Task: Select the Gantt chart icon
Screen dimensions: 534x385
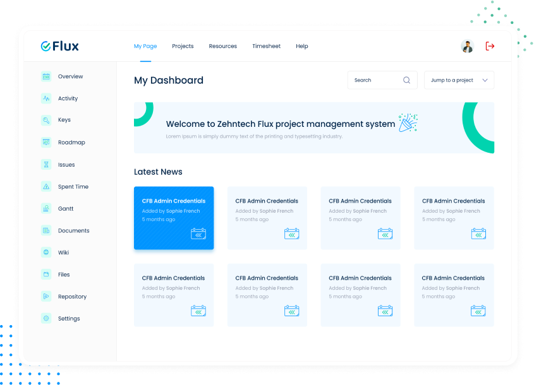Action: click(x=46, y=208)
